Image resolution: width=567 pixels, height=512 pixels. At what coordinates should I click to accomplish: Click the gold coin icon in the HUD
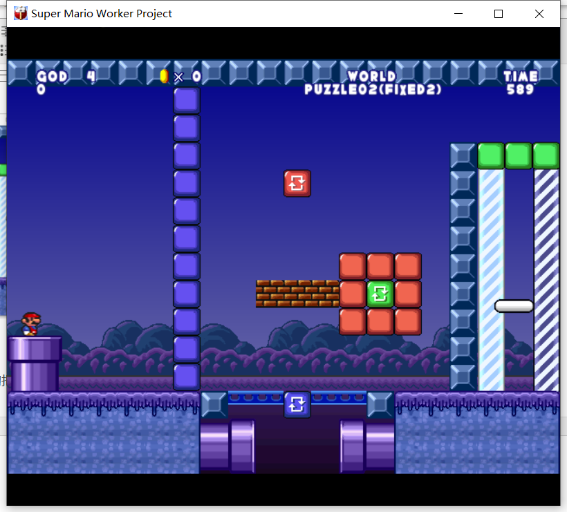[164, 76]
